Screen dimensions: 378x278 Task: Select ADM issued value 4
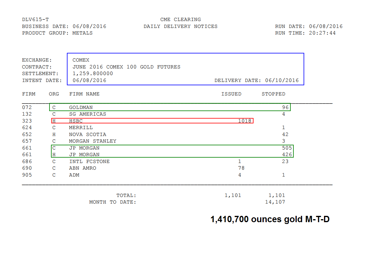point(240,175)
